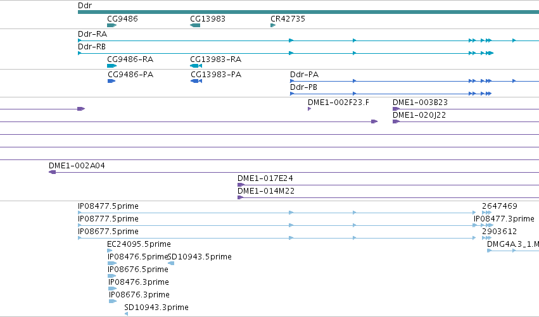The width and height of the screenshot is (539, 317).
Task: Select the CG9486-PA protein label
Action: click(x=130, y=75)
